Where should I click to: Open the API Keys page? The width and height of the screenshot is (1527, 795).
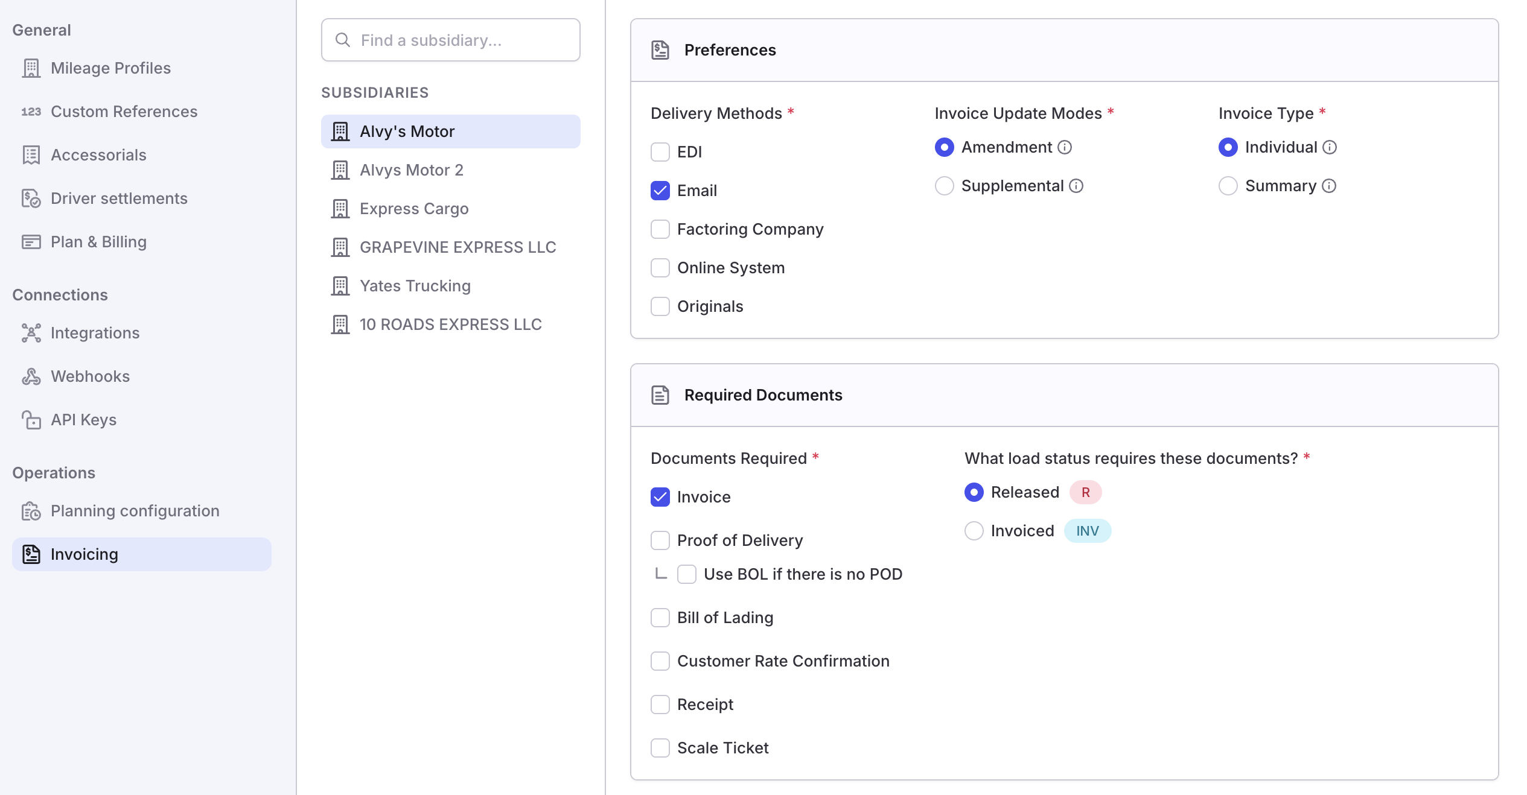[142, 420]
